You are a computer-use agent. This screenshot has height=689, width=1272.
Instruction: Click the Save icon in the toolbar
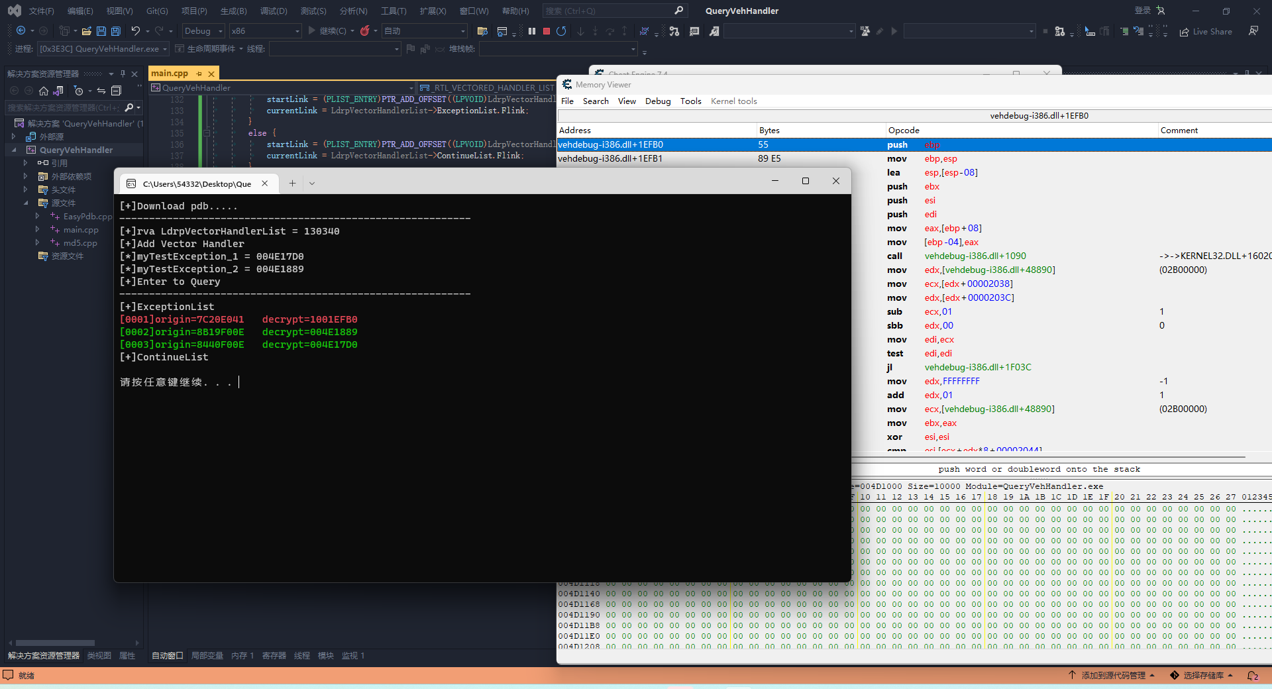101,31
